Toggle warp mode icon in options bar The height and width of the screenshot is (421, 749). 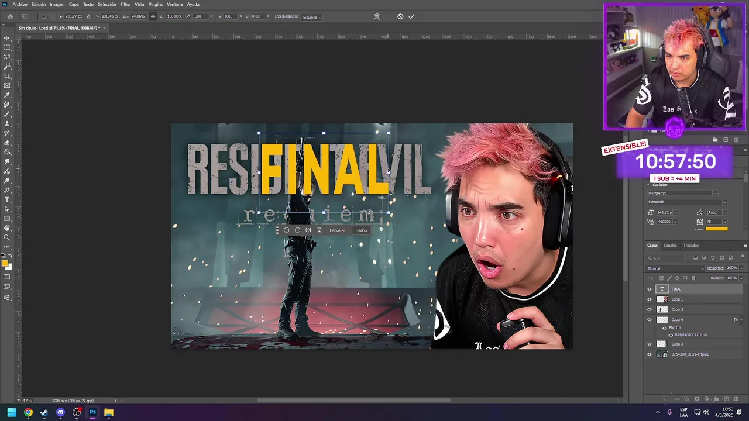377,16
